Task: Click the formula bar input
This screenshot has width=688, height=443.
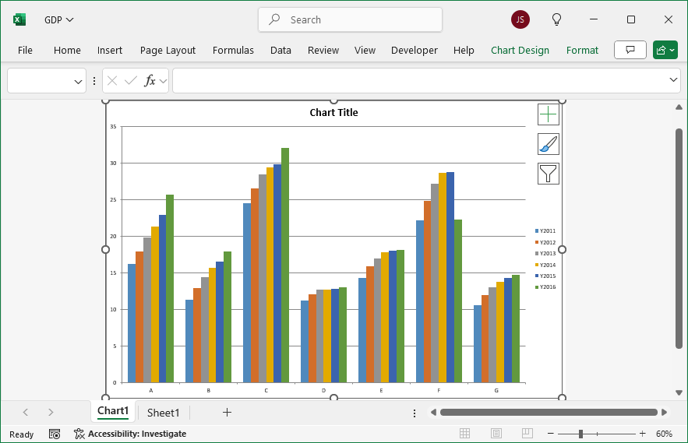Action: (426, 81)
